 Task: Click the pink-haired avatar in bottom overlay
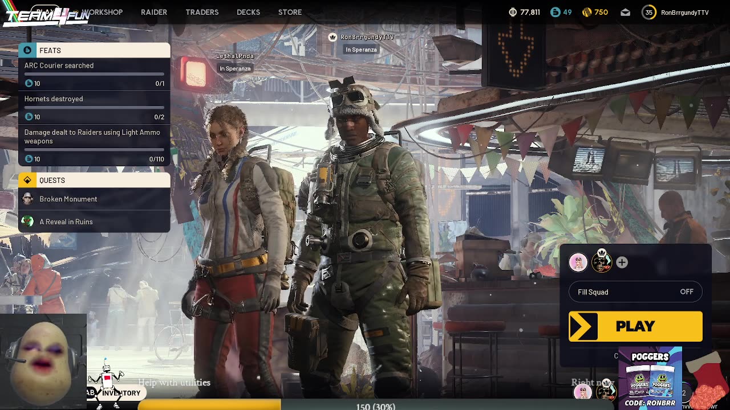tap(582, 392)
